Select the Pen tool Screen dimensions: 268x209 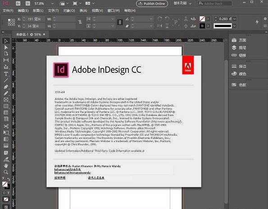tap(6, 87)
